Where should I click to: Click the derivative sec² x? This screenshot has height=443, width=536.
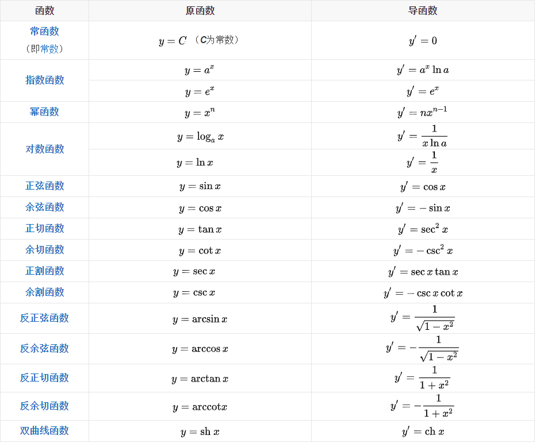point(423,229)
